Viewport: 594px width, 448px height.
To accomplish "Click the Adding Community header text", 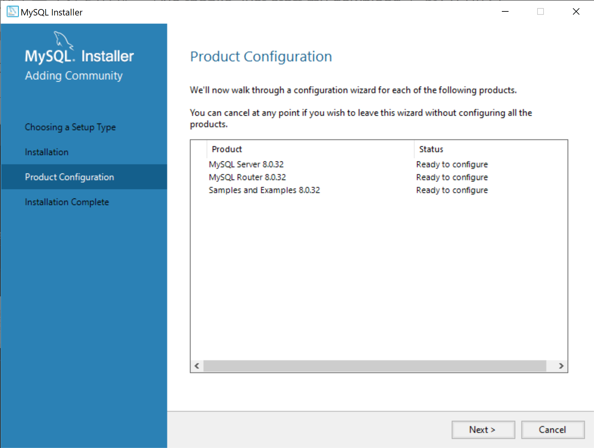I will (x=73, y=75).
